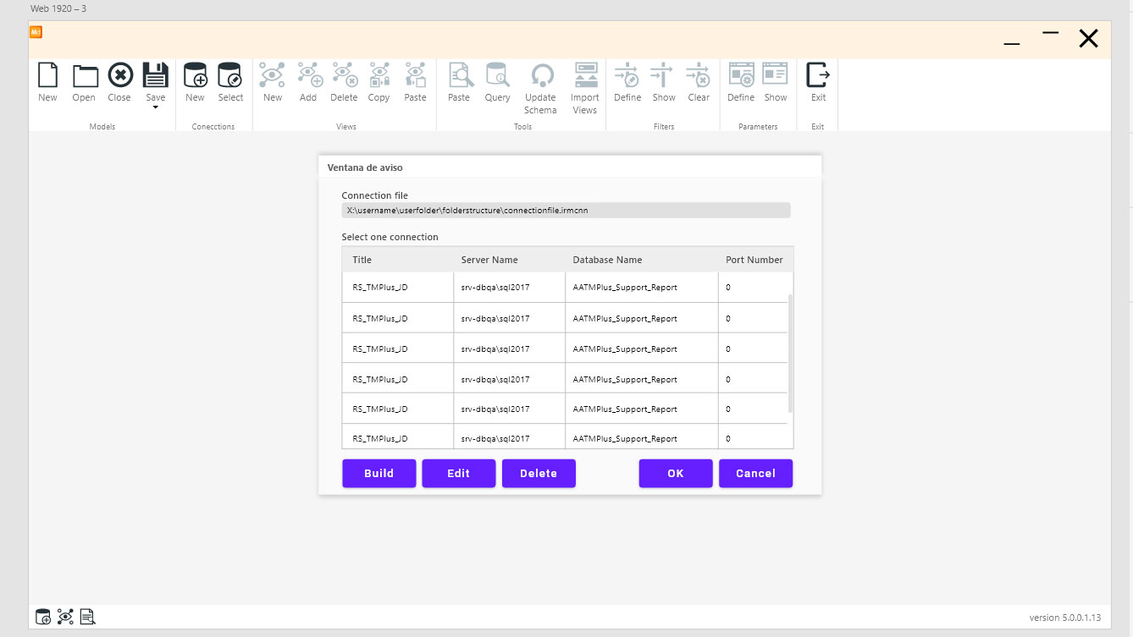This screenshot has height=637, width=1133.
Task: Click the Delete button in dialog
Action: coord(539,474)
